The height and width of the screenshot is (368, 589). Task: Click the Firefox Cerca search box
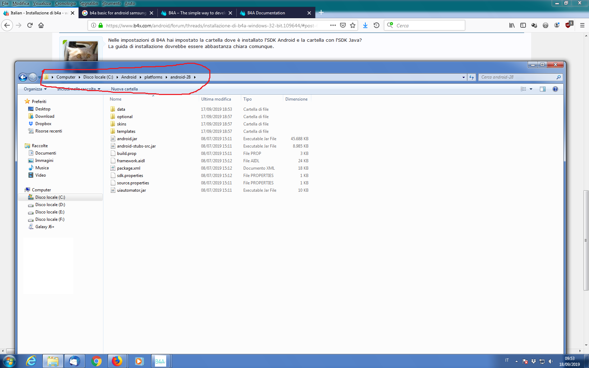click(x=424, y=25)
